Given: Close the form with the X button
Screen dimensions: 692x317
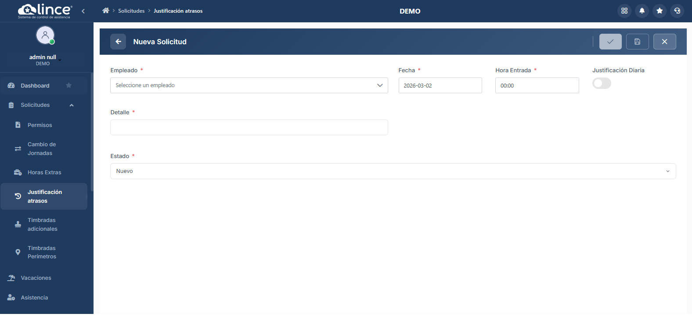Looking at the screenshot, I should [664, 42].
